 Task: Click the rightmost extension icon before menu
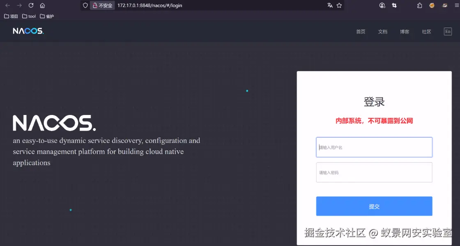(x=445, y=5)
